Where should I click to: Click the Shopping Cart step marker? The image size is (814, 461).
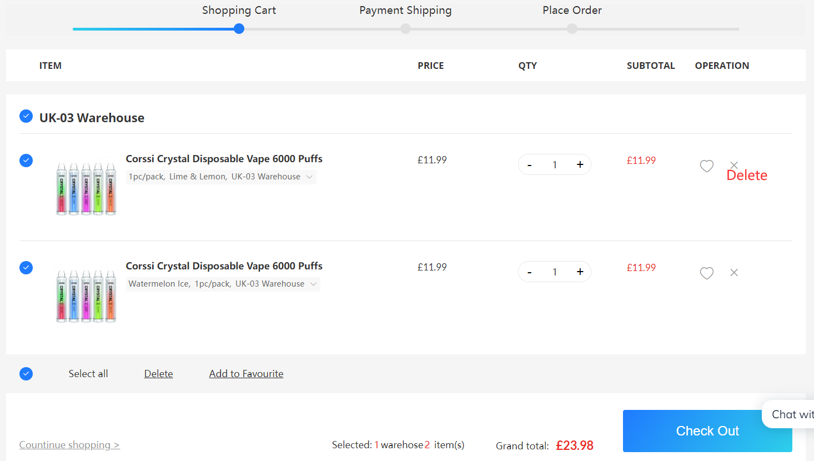coord(239,29)
